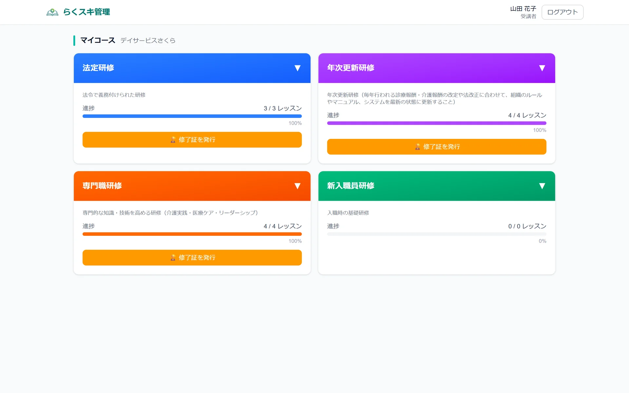Select the 専門的な知識・技術を高める研修 description
The image size is (629, 393).
(x=170, y=213)
